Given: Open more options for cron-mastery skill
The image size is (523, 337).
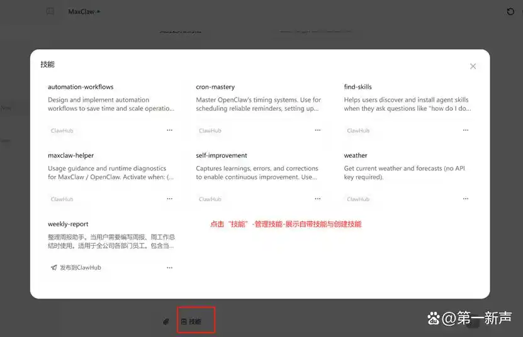Looking at the screenshot, I should [x=318, y=130].
